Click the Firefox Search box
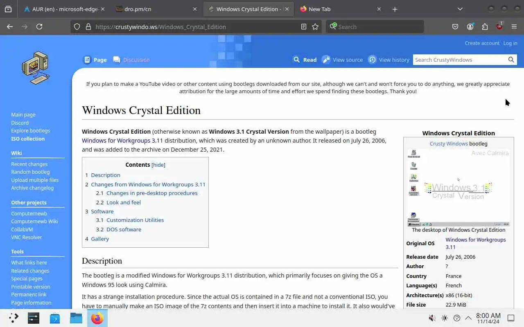524x327 pixels. click(x=375, y=27)
